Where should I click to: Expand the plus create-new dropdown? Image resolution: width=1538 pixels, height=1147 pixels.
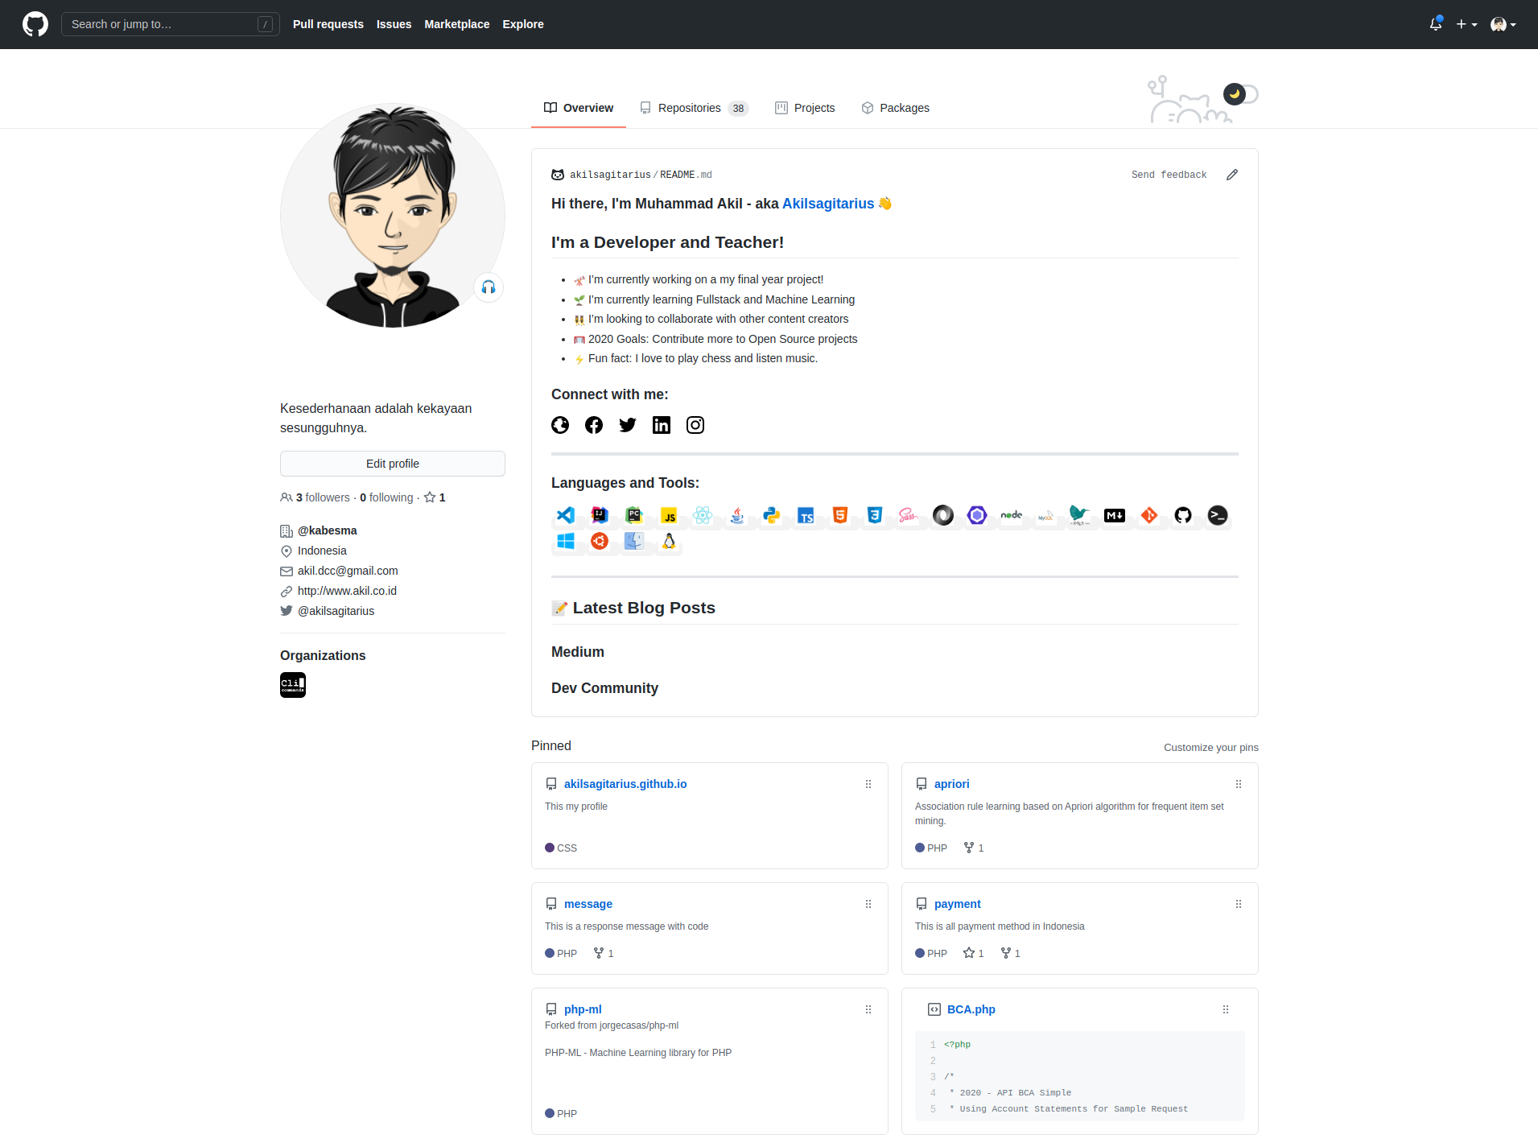tap(1466, 24)
